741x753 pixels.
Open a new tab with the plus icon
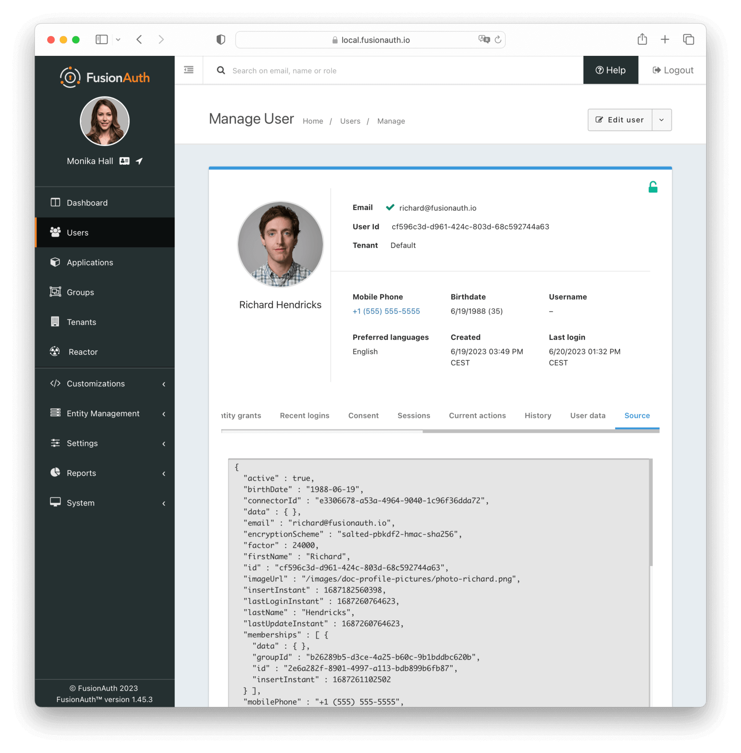(665, 40)
